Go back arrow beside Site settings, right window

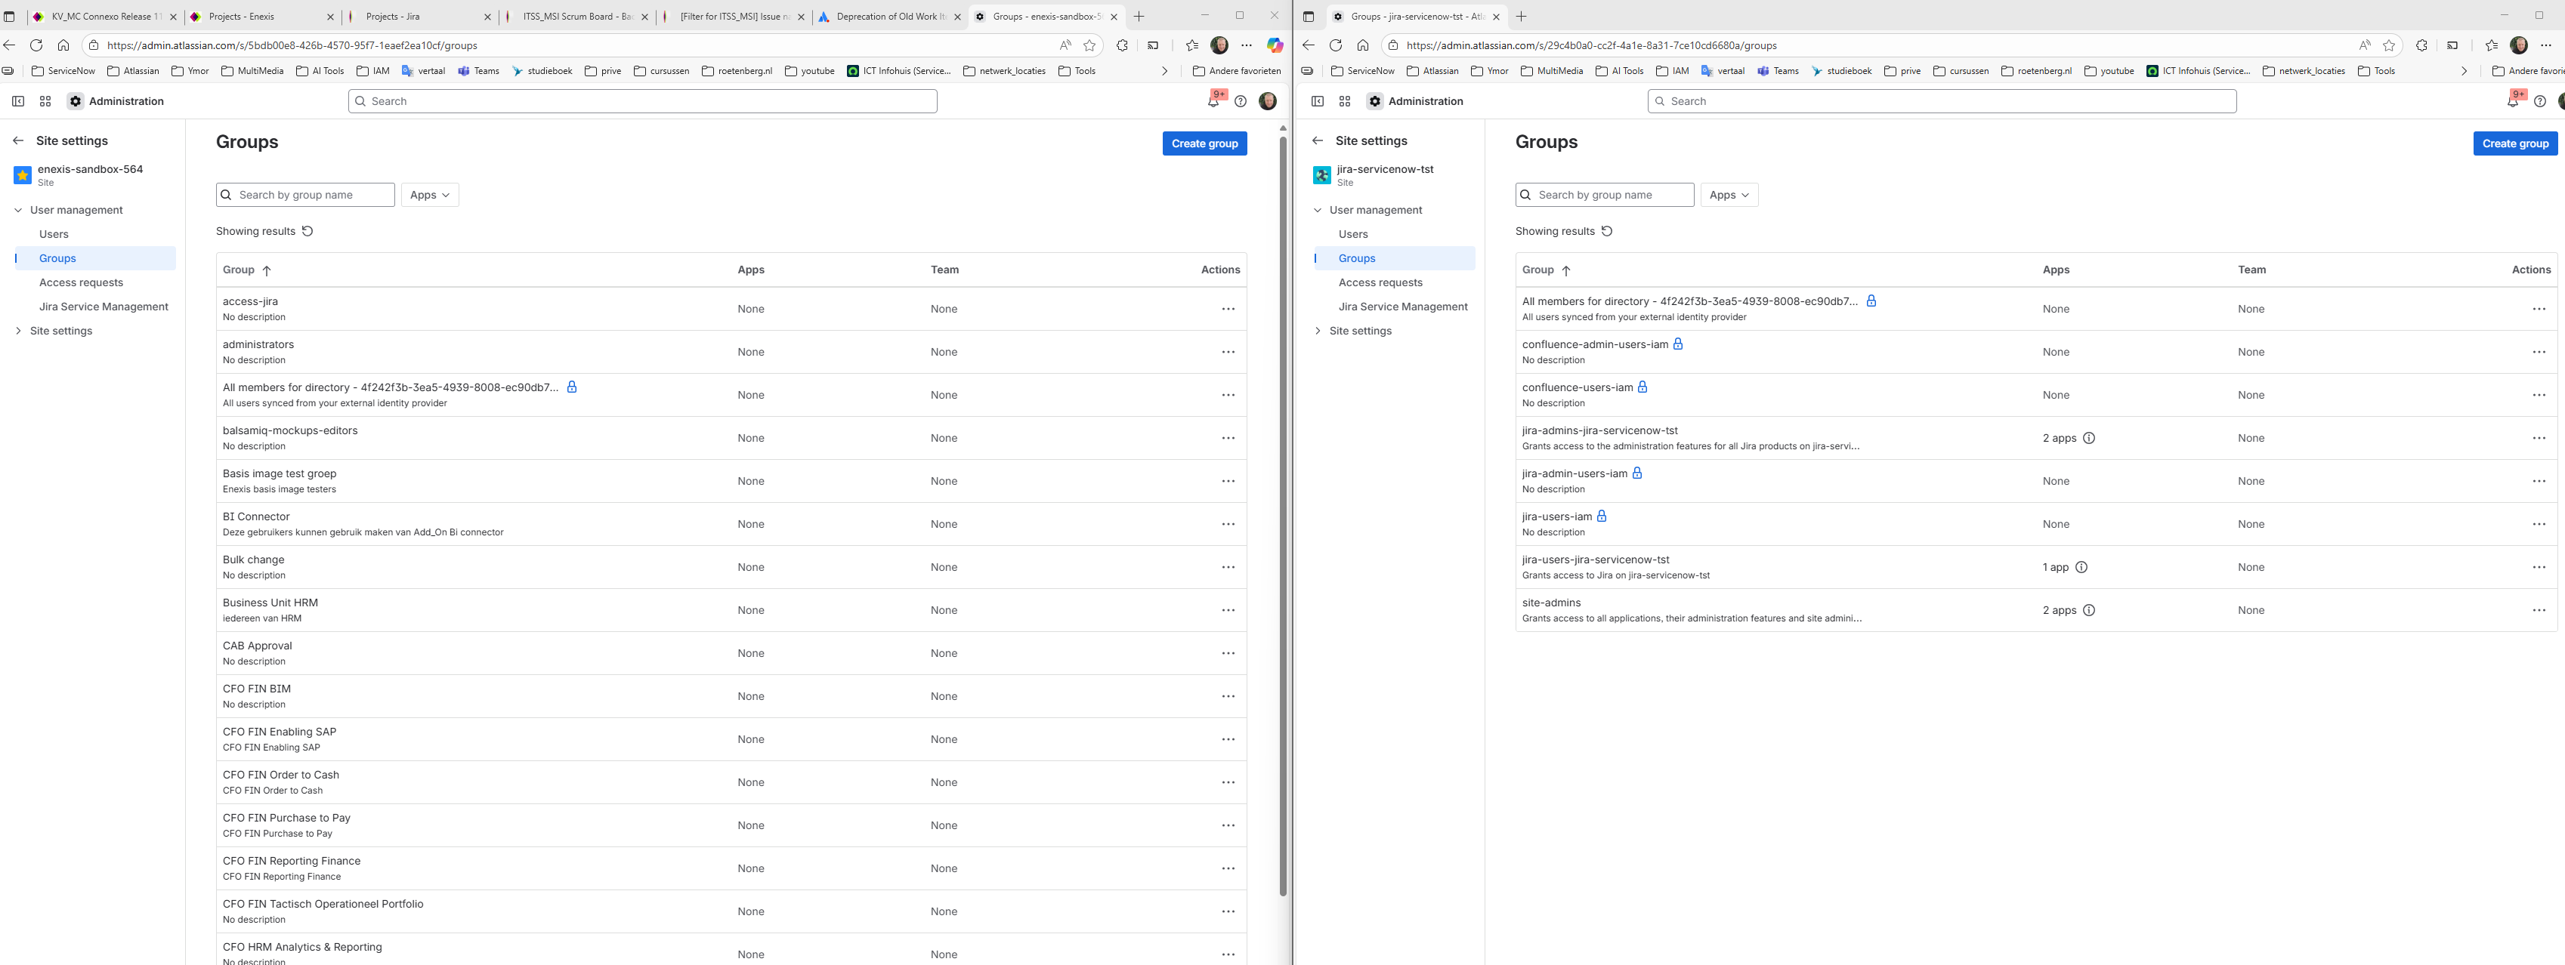pyautogui.click(x=1318, y=141)
